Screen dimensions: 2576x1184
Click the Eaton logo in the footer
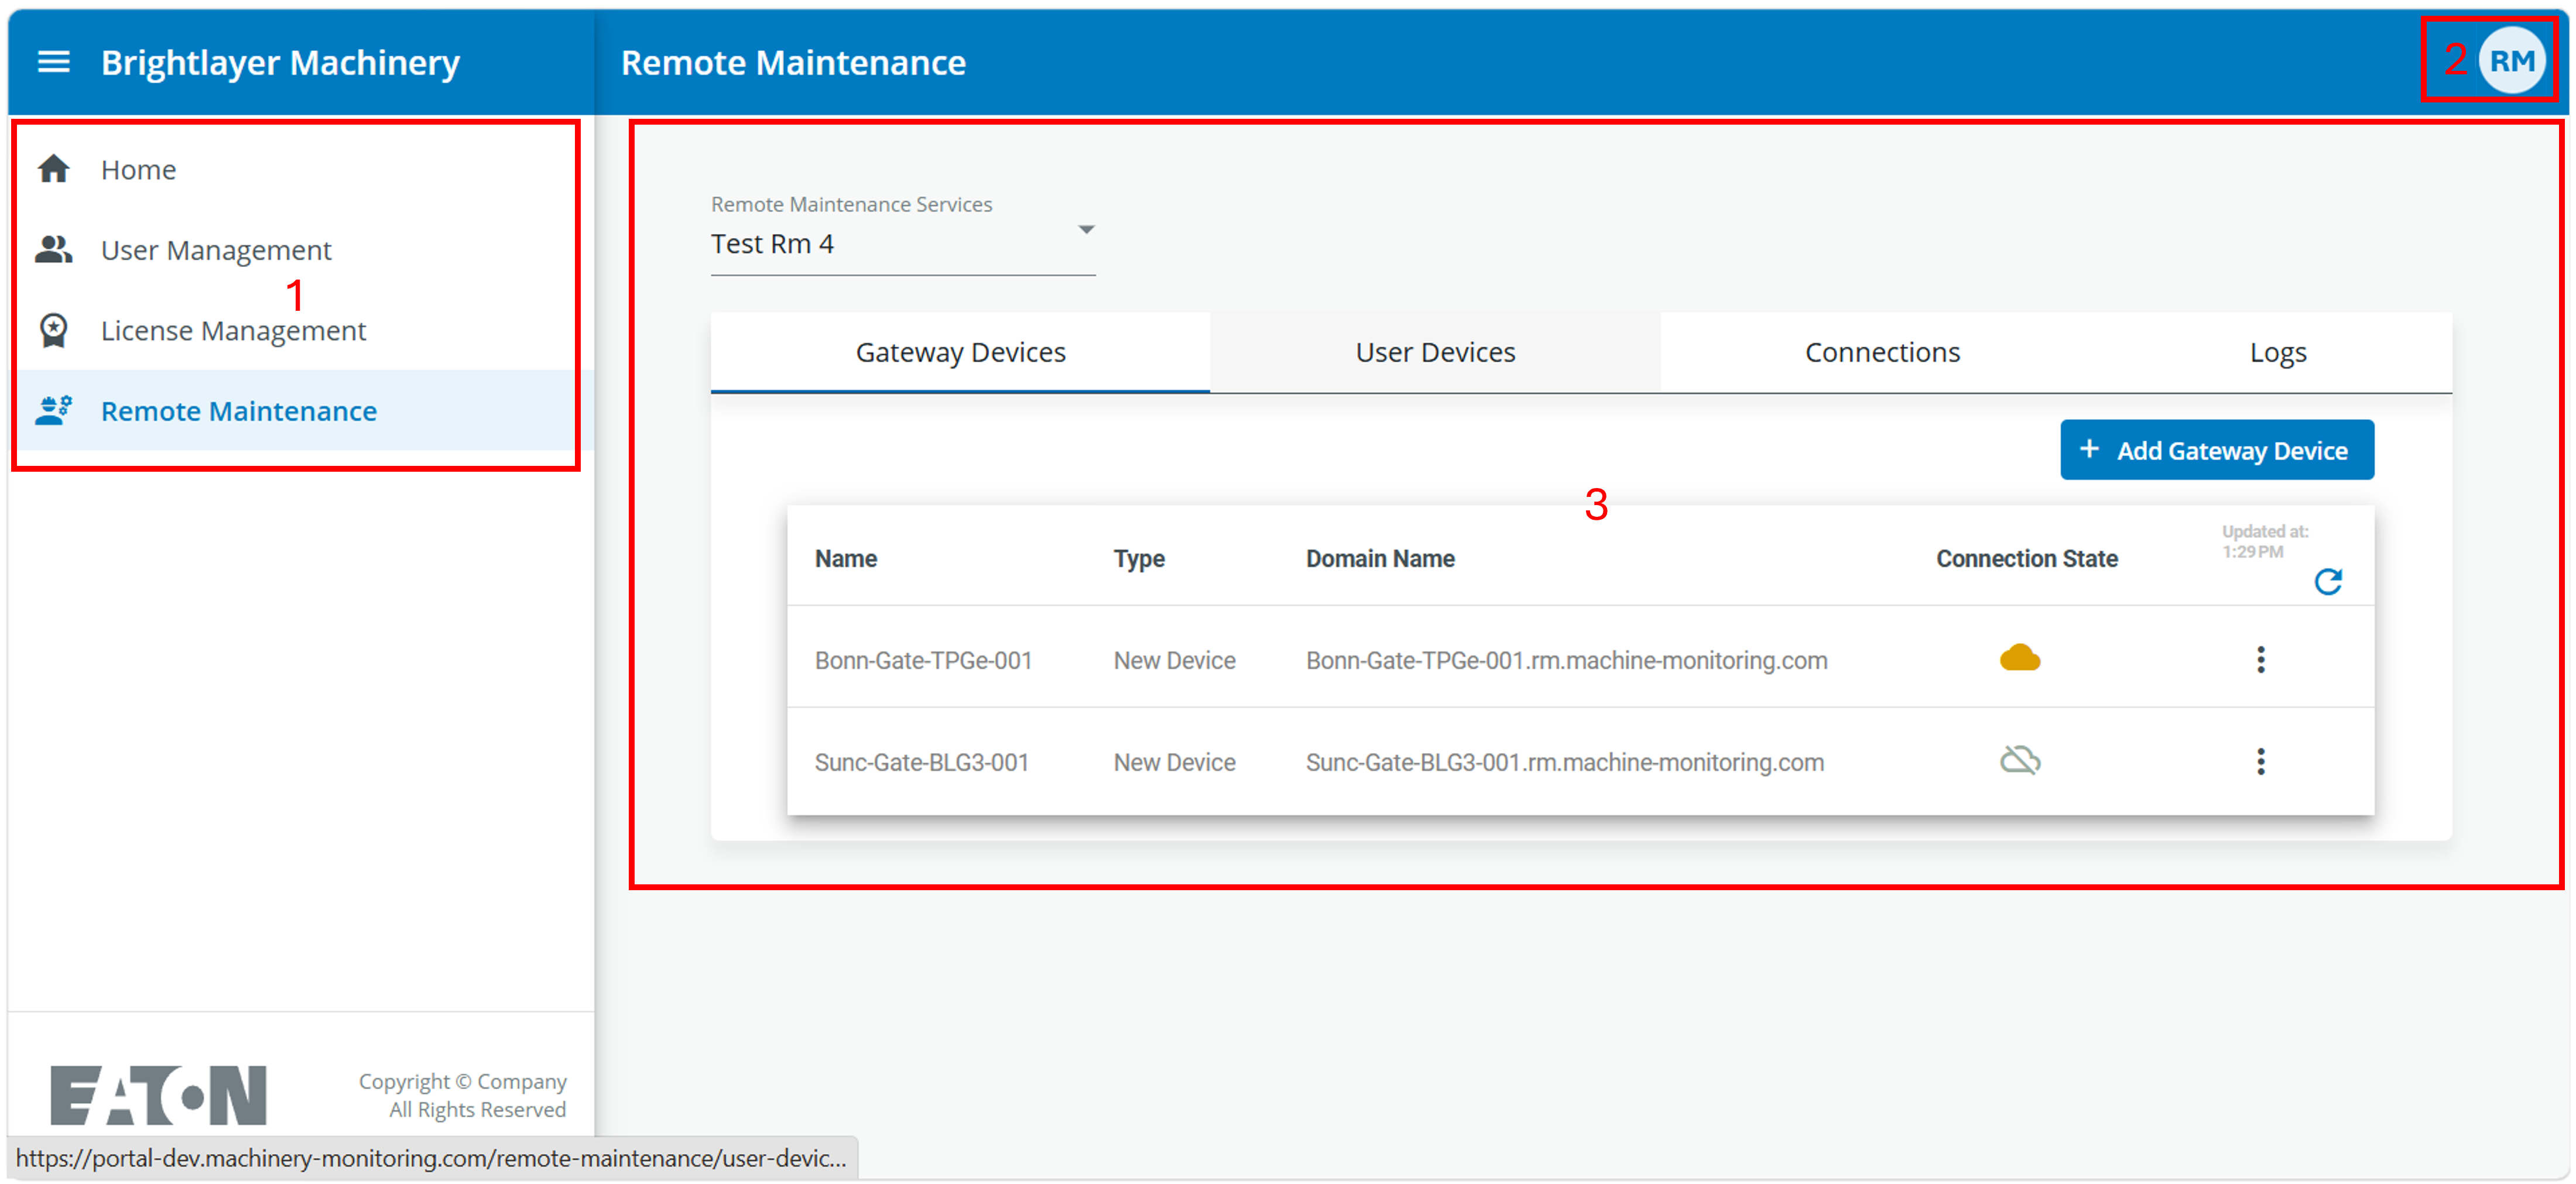[158, 1094]
